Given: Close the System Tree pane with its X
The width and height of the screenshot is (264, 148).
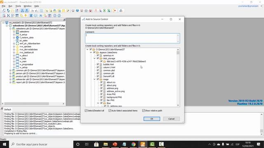Looking at the screenshot, I should [64, 20].
